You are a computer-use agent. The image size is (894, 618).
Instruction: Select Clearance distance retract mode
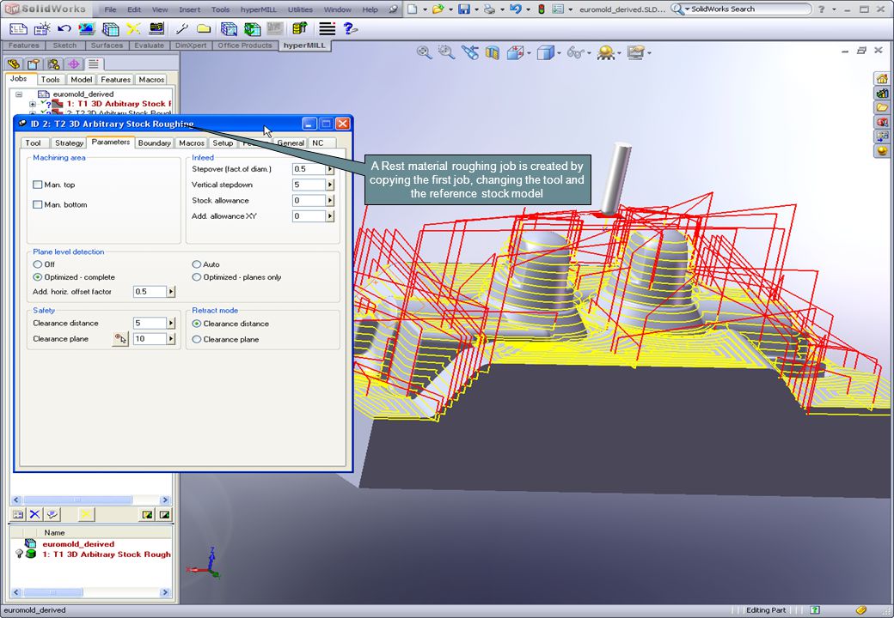coord(197,324)
